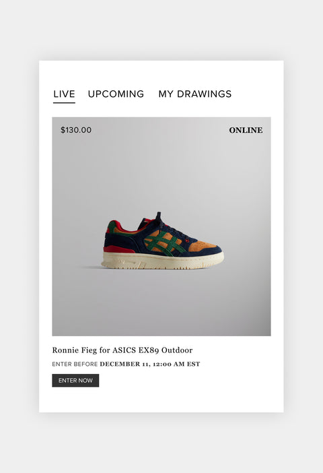Click the ONLINE badge on product image
The height and width of the screenshot is (473, 323).
(x=246, y=130)
